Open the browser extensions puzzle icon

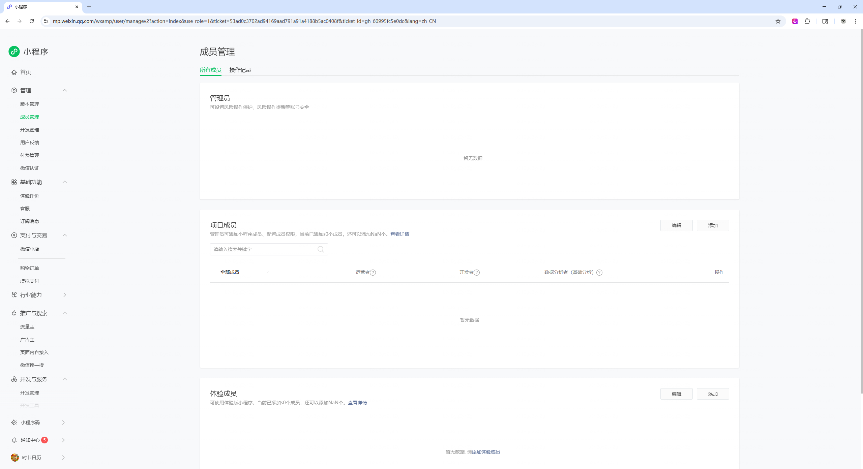pos(807,21)
